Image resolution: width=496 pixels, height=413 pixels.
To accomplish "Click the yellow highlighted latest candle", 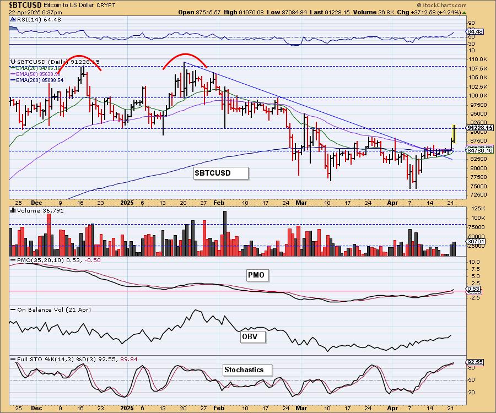I will pyautogui.click(x=454, y=134).
